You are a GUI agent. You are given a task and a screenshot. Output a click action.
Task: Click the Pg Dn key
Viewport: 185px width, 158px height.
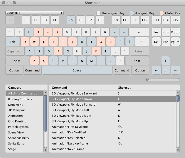175,42
